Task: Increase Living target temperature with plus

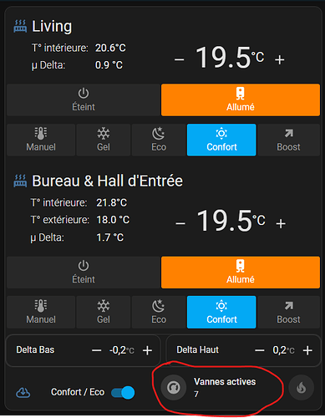Action: point(279,59)
